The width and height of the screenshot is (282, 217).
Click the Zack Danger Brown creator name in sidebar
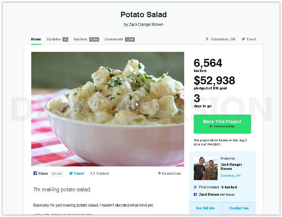pos(231,166)
